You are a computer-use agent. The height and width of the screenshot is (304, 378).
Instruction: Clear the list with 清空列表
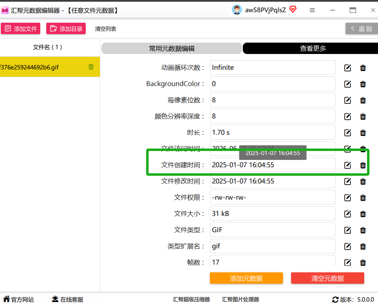coord(106,29)
